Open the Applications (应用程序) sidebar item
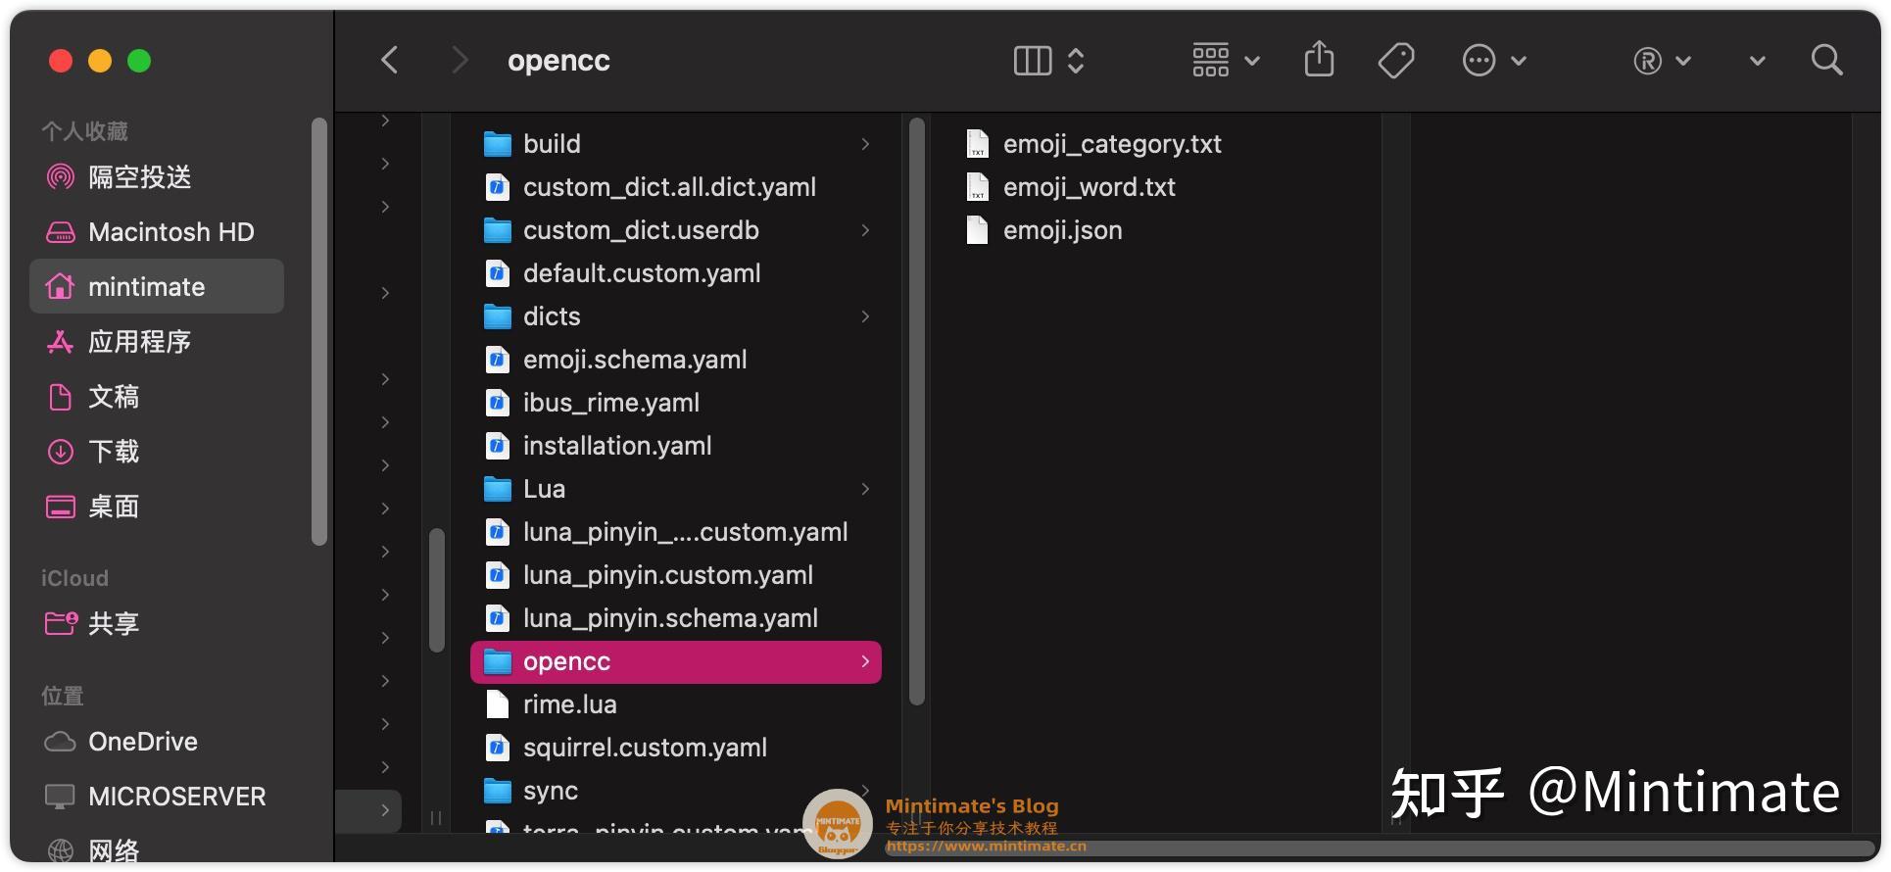This screenshot has width=1891, height=872. pyautogui.click(x=139, y=342)
